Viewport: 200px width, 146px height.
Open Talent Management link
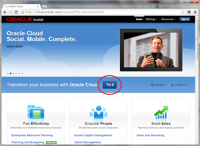pyautogui.click(x=87, y=142)
